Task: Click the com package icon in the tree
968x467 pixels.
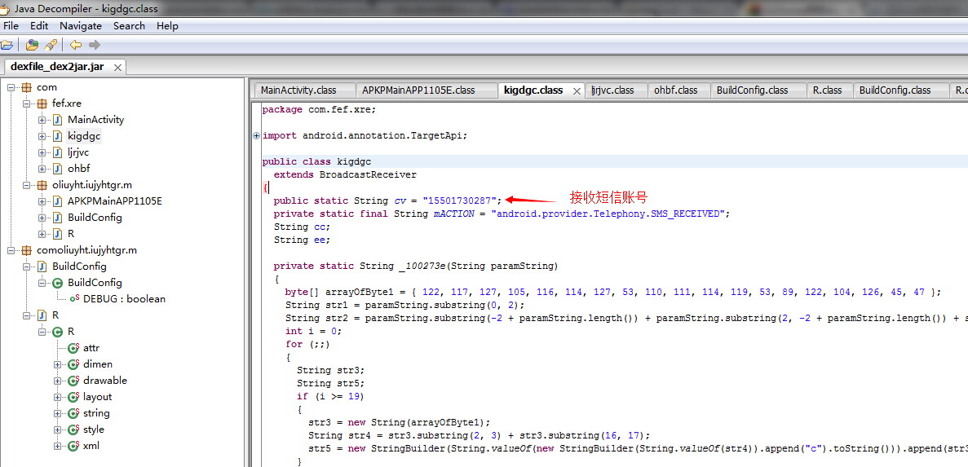Action: (26, 87)
